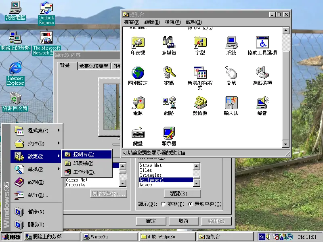
Task: Click the speaker volume icon in system tray
Action: pos(268,237)
